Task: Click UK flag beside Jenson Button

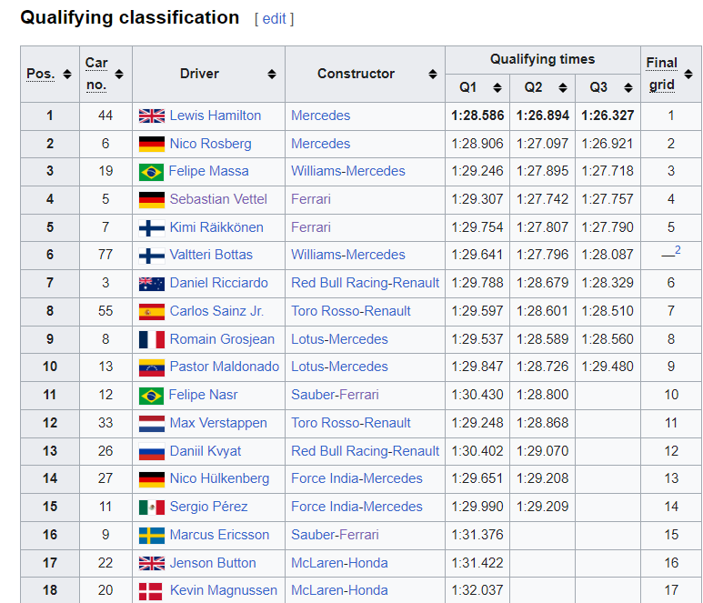Action: pos(152,564)
